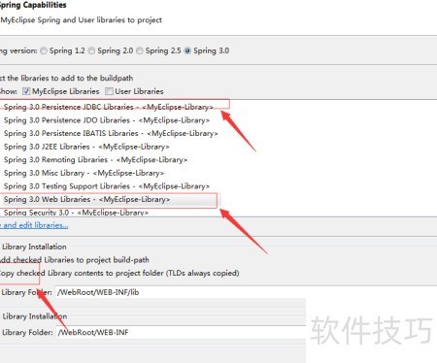Select Spring 3.0 Web Libraries row

[86, 200]
